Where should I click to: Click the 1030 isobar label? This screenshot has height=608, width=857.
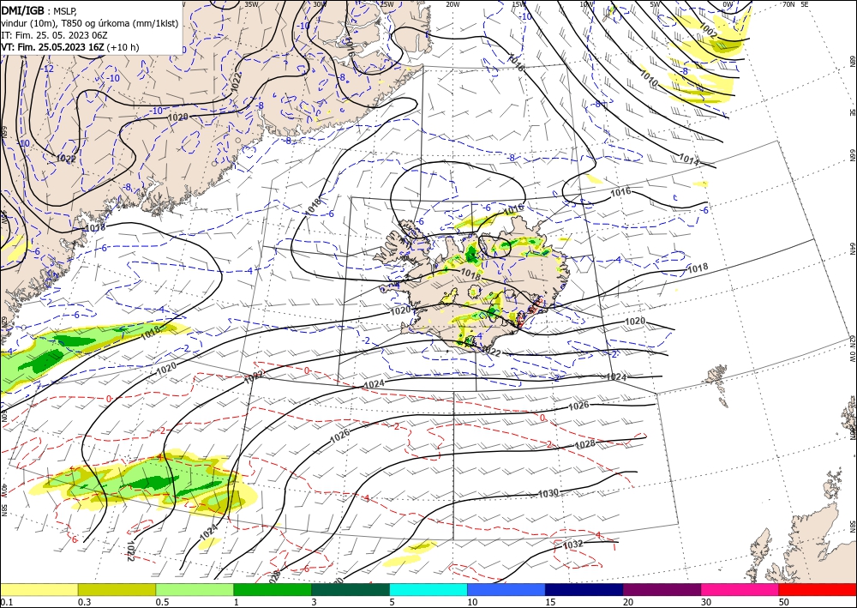pyautogui.click(x=548, y=493)
